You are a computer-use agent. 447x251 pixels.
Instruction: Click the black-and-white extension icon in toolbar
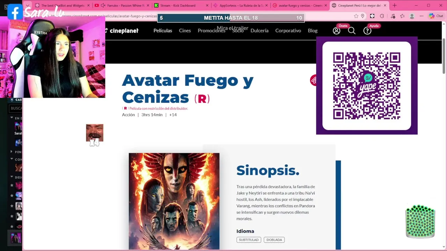point(372,16)
